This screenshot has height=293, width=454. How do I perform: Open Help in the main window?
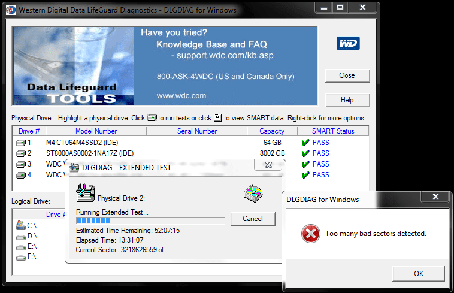[x=347, y=100]
